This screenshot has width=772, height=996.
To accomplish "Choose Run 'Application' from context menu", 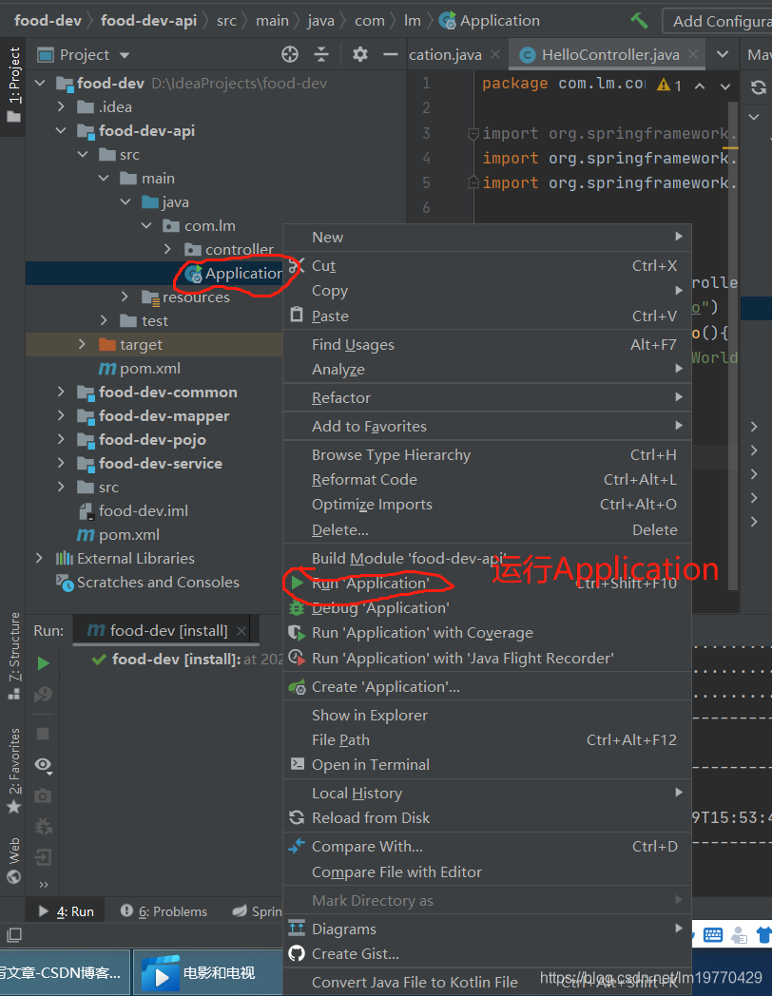I will tap(487, 584).
